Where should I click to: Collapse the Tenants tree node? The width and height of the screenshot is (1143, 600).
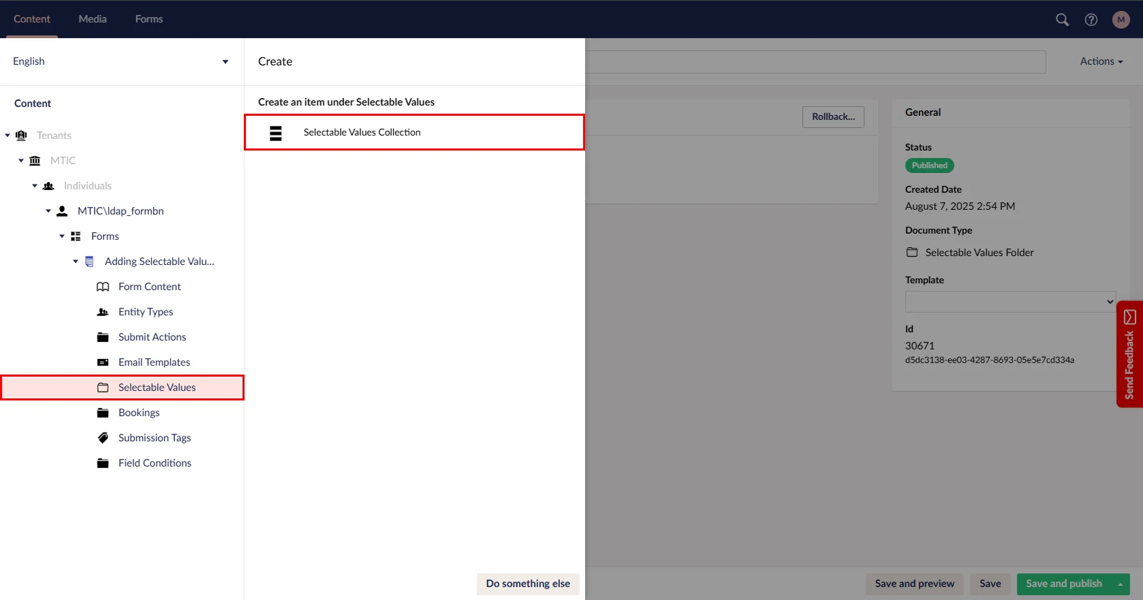(7, 136)
